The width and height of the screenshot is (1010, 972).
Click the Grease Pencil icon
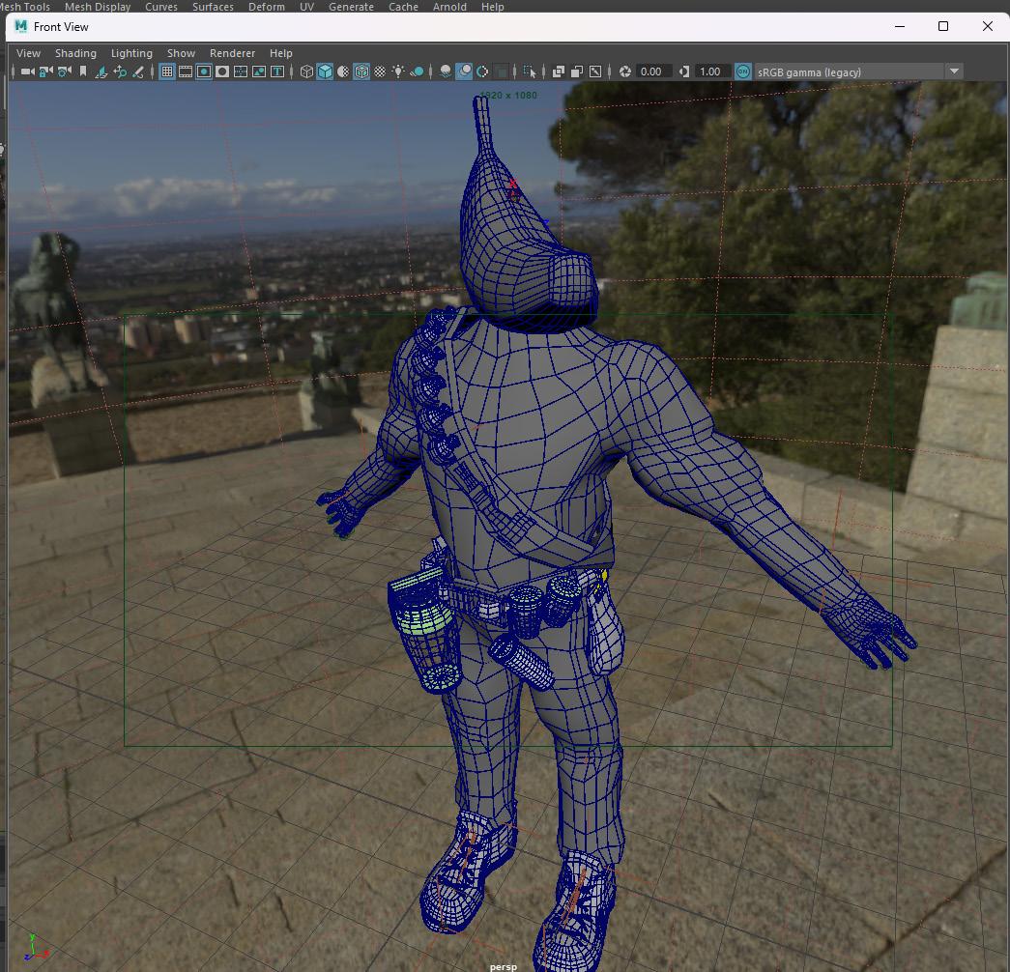tap(138, 71)
